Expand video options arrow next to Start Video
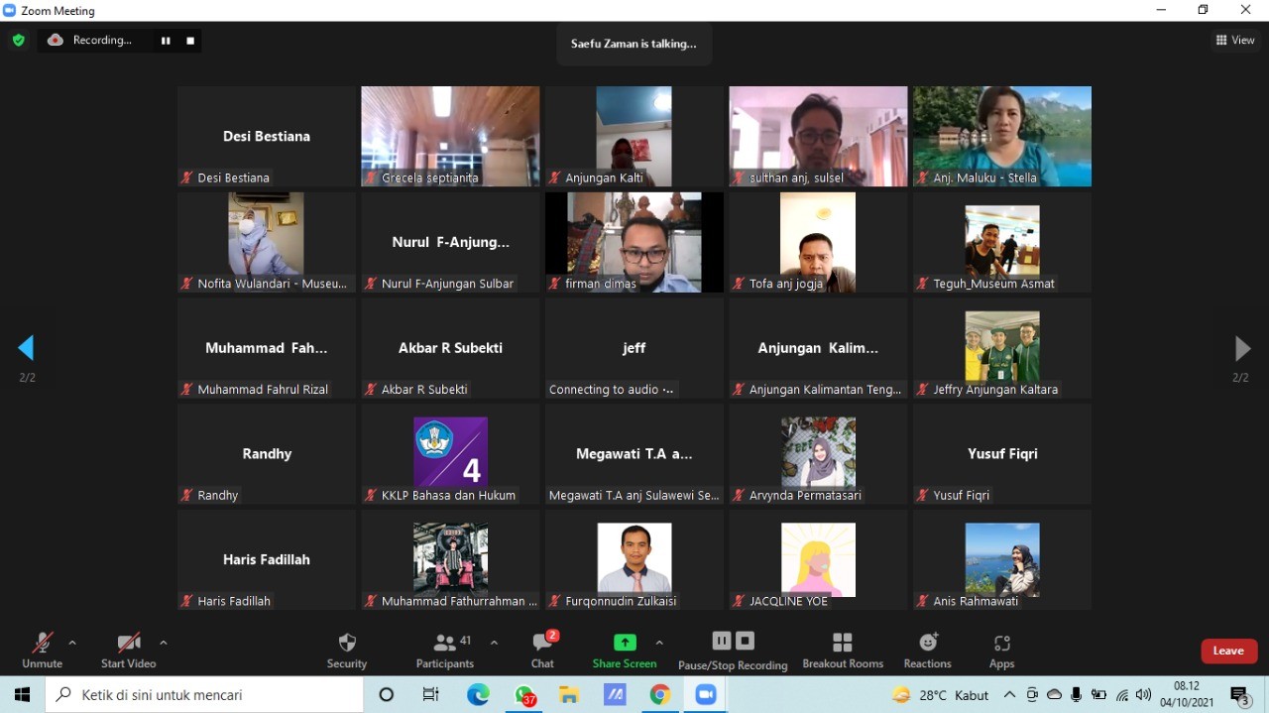1269x713 pixels. (164, 643)
